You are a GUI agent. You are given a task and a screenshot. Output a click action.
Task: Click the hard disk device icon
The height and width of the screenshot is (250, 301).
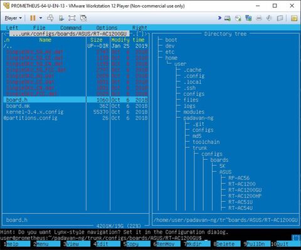pyautogui.click(x=228, y=18)
